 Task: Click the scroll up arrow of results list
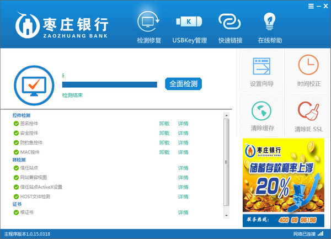[226, 115]
